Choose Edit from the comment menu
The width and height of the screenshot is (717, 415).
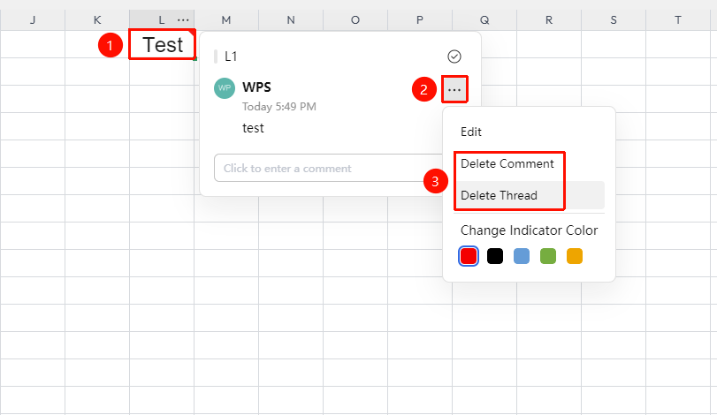click(x=471, y=132)
